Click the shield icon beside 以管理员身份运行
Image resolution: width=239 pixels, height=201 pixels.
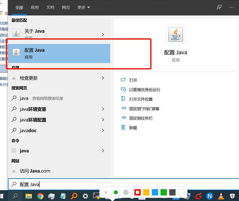click(123, 89)
